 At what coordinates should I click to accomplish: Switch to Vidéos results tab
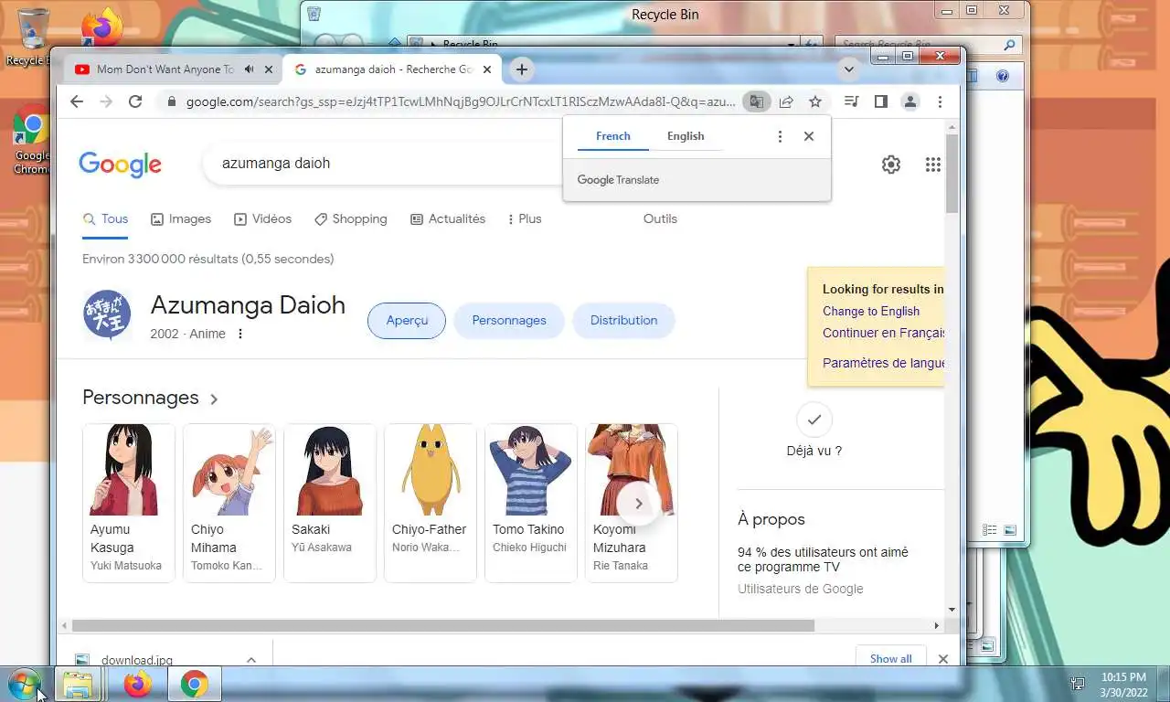(x=263, y=219)
